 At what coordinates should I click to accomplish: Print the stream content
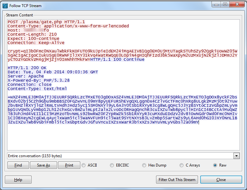click(x=69, y=165)
